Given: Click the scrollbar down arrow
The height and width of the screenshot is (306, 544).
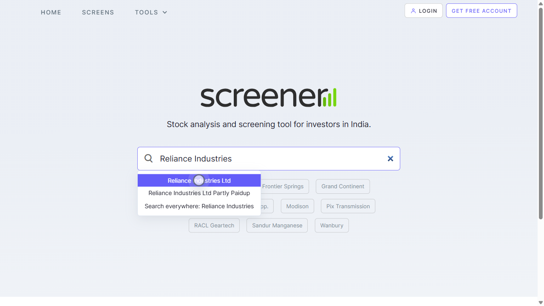Looking at the screenshot, I should coord(541,303).
